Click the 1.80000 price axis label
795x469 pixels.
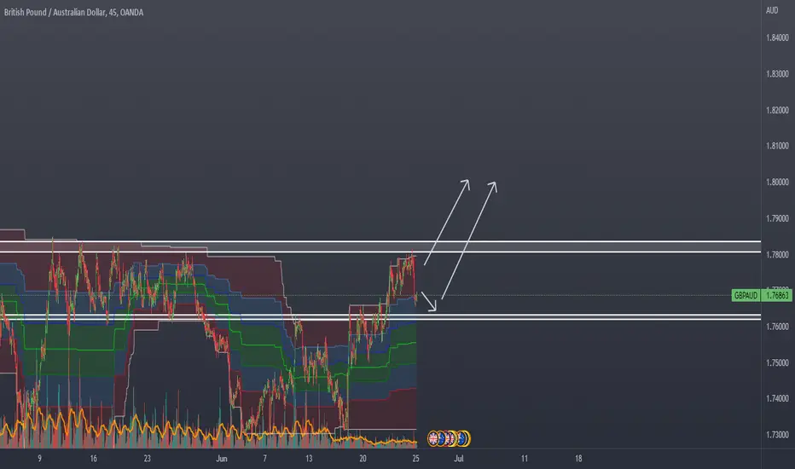pyautogui.click(x=777, y=182)
